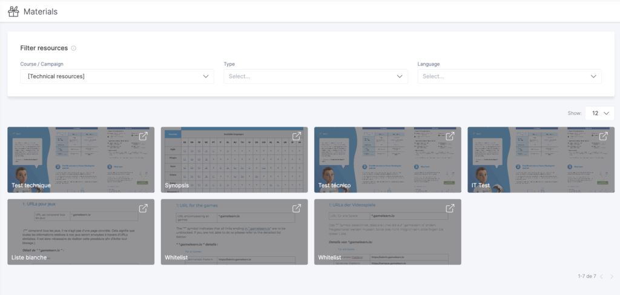This screenshot has width=620, height=295.
Task: Select the Synopsis resource thumbnail
Action: tap(234, 159)
